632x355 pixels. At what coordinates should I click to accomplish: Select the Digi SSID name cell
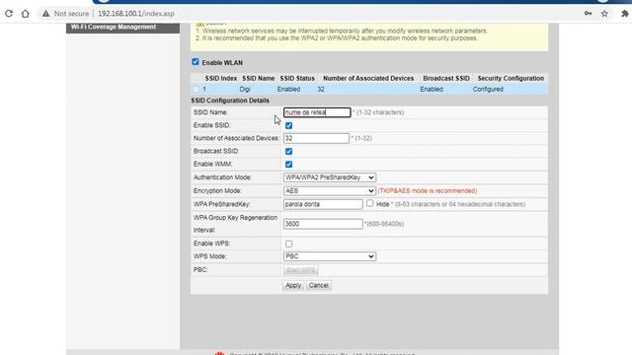point(245,90)
